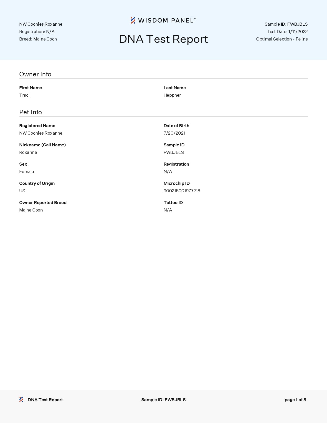
Task: Click the Sample ID text in the footer center
Action: click(x=163, y=400)
